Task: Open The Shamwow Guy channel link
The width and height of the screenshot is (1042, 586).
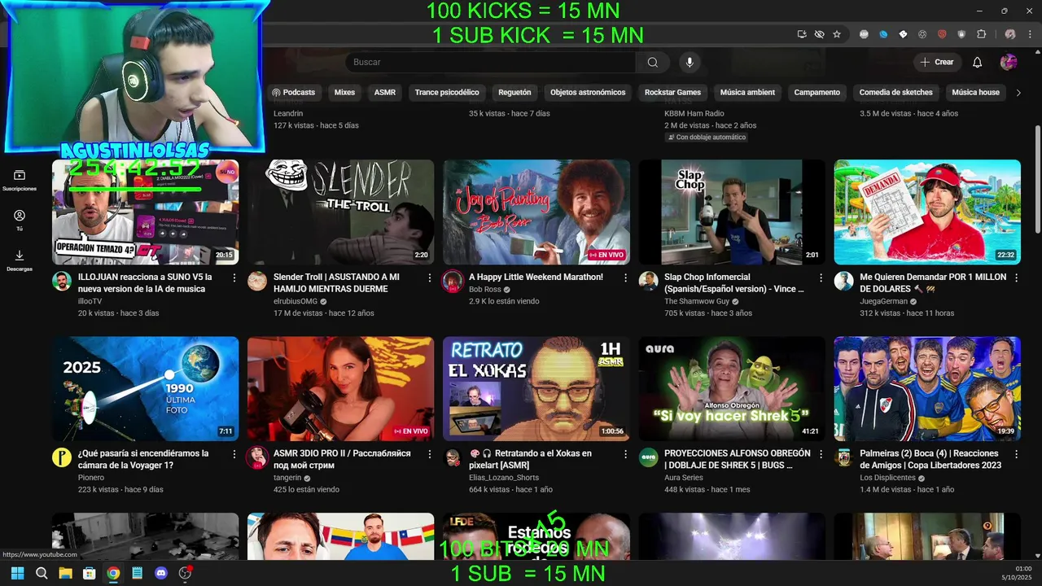Action: 697,301
